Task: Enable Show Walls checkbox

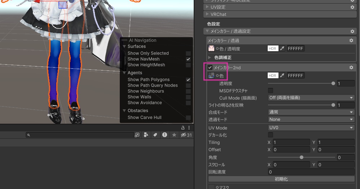Action: pyautogui.click(x=188, y=97)
